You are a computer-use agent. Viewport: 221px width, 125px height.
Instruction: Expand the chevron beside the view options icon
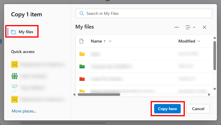point(194,27)
